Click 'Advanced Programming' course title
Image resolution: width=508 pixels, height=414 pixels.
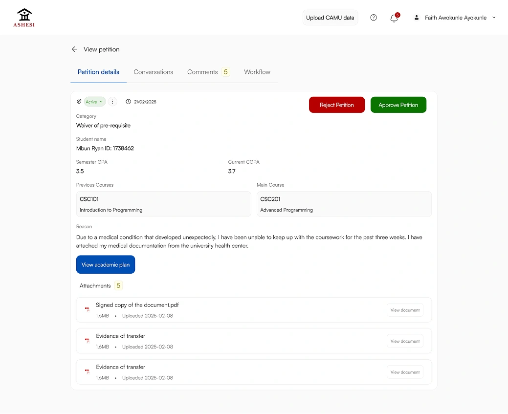point(287,210)
